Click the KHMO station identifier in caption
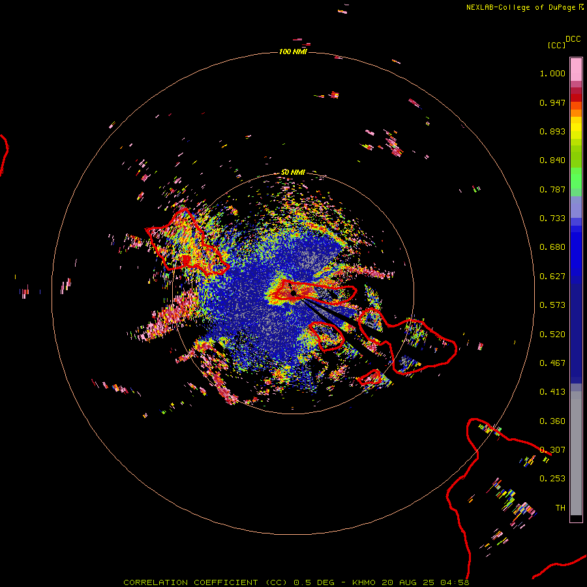 (x=364, y=582)
